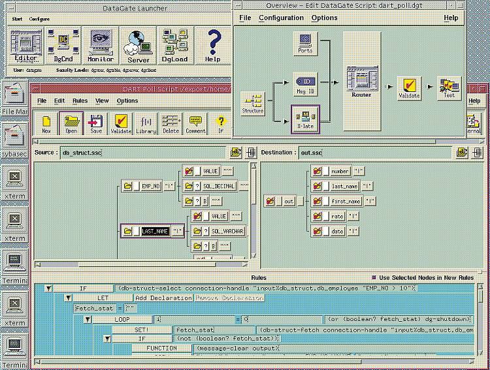Image resolution: width=490 pixels, height=370 pixels.
Task: Toggle checkbox on LAST_NAME node
Action: pyautogui.click(x=137, y=232)
